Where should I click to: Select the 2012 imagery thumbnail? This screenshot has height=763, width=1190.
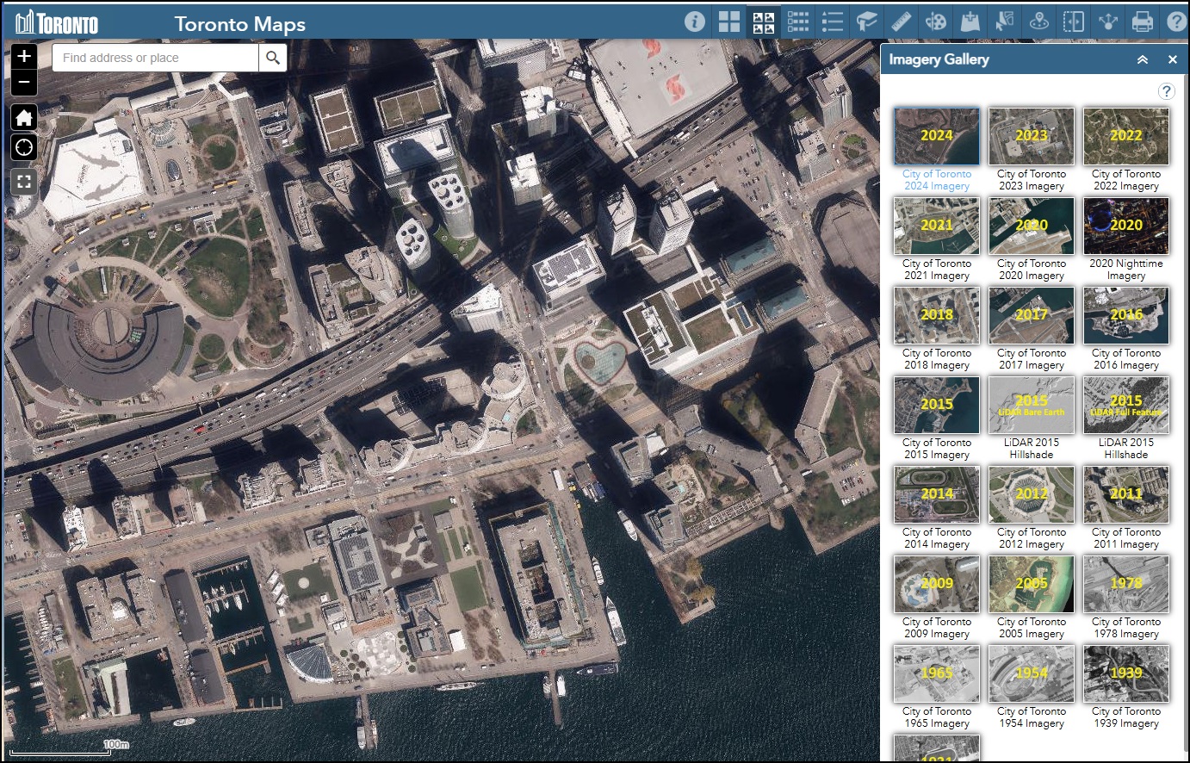click(1032, 494)
